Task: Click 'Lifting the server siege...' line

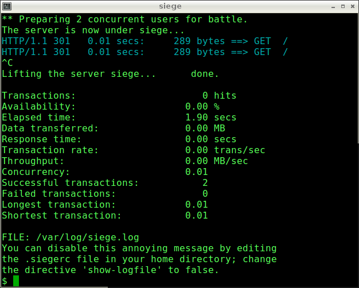Action: (110, 74)
